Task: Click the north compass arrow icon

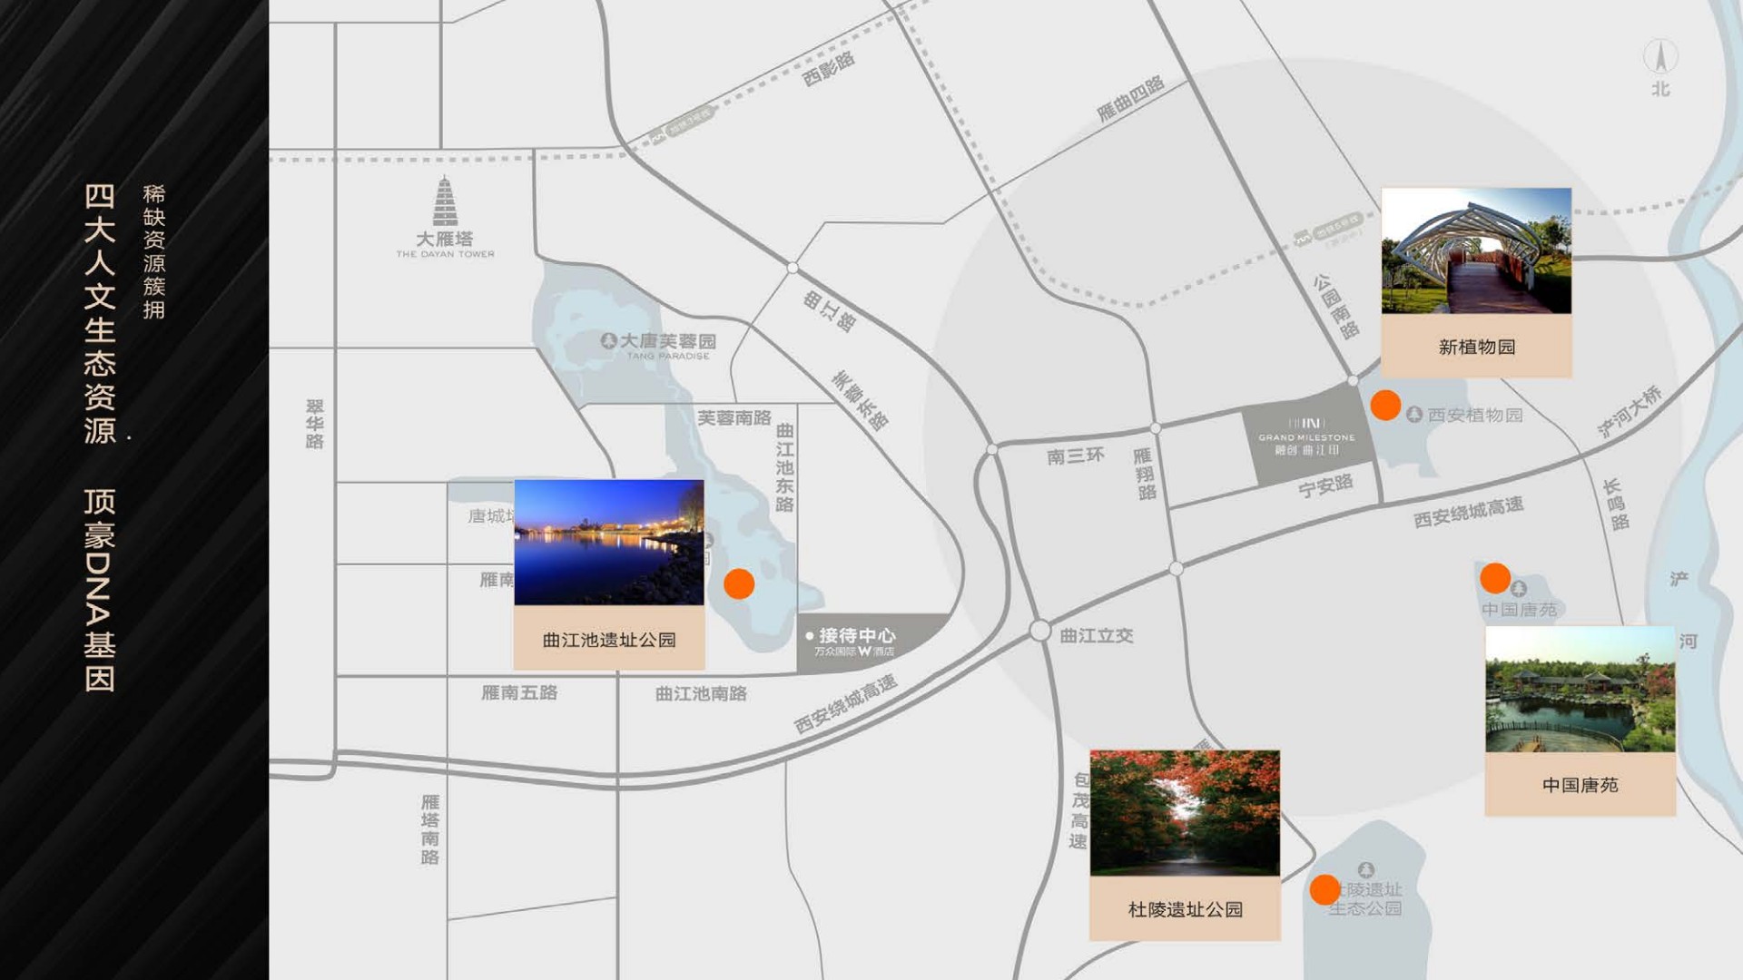Action: point(1660,58)
